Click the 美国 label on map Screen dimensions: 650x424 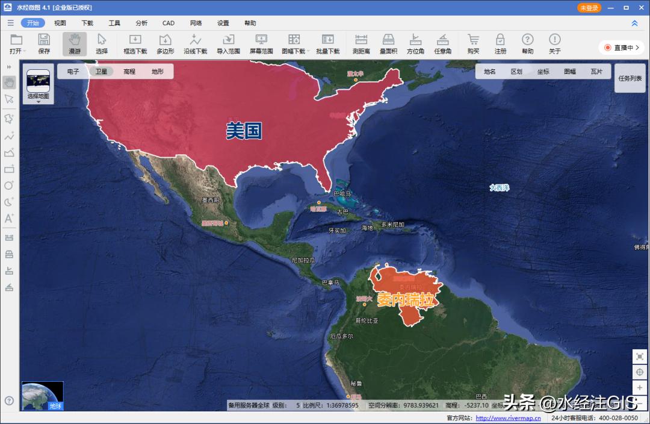click(x=244, y=131)
